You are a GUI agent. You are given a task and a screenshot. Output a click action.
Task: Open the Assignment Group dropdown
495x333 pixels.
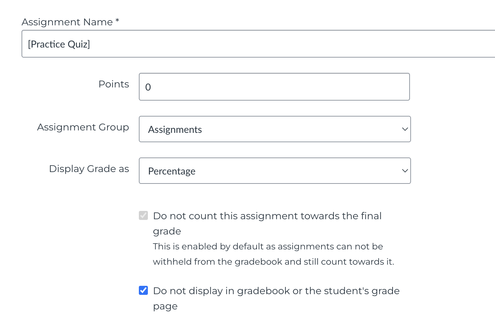point(274,129)
